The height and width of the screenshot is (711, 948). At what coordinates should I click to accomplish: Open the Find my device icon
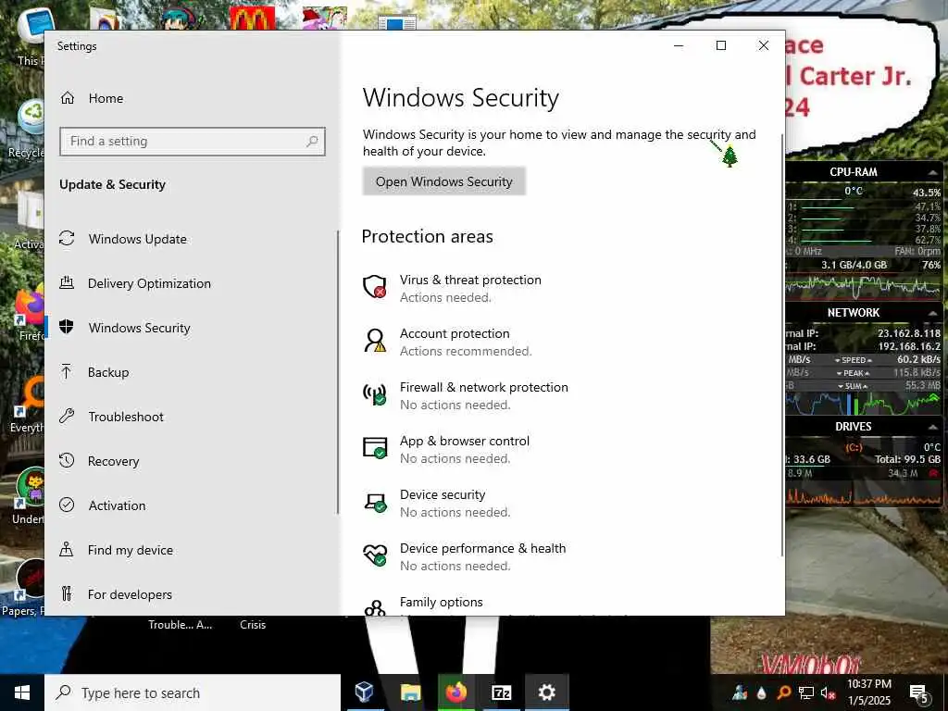[x=67, y=549]
